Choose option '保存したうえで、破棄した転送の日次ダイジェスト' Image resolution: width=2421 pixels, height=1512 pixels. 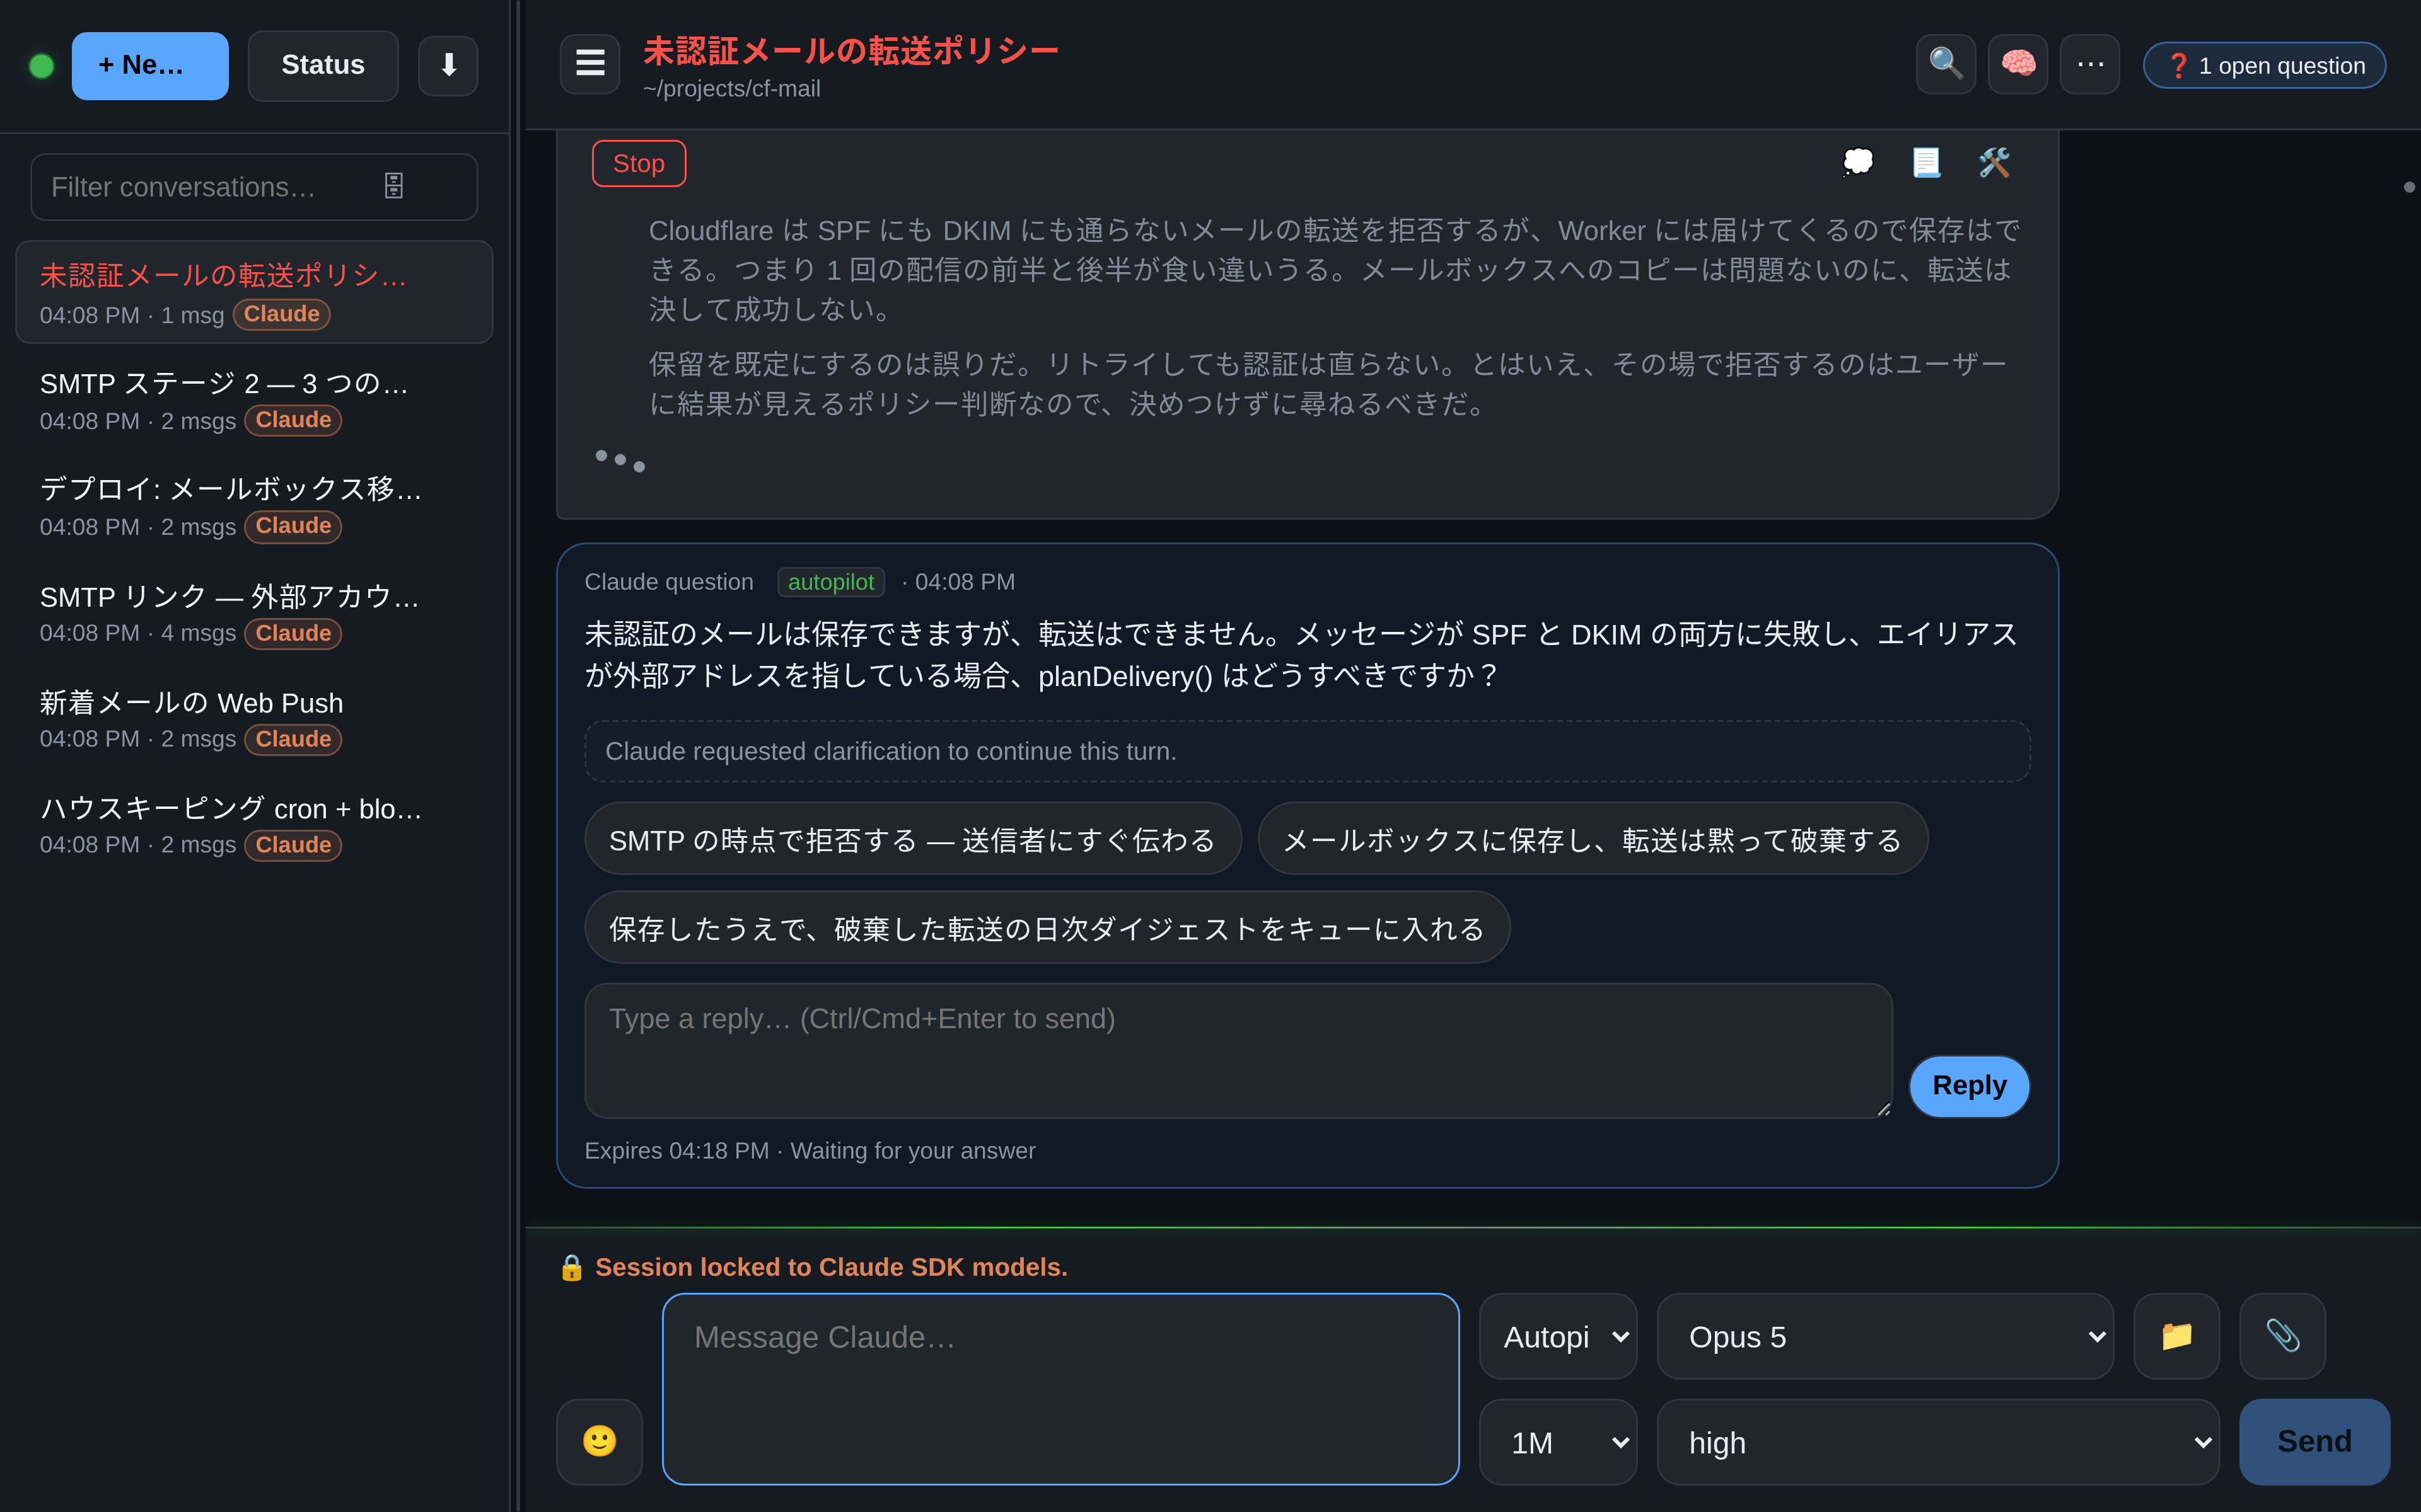(x=1047, y=928)
